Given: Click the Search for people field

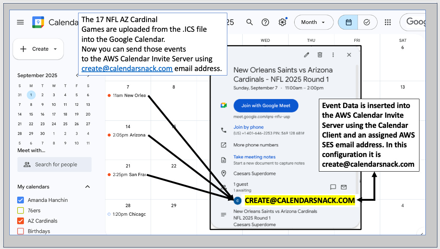Looking at the screenshot, I should point(55,165).
